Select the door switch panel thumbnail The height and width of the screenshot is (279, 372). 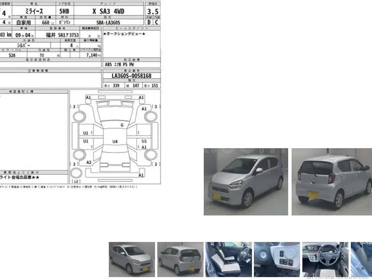tap(277, 259)
